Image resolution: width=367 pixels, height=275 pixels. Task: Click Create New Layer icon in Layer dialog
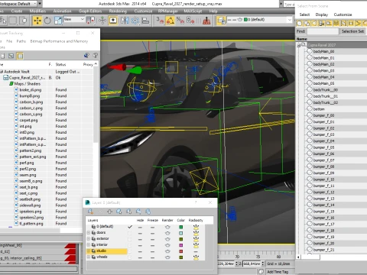coord(90,212)
